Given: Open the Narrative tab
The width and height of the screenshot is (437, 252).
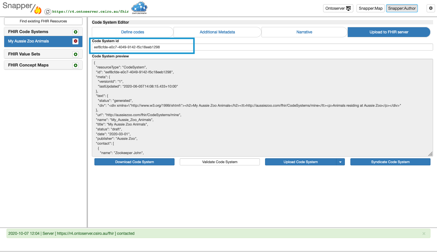Looking at the screenshot, I should point(304,32).
